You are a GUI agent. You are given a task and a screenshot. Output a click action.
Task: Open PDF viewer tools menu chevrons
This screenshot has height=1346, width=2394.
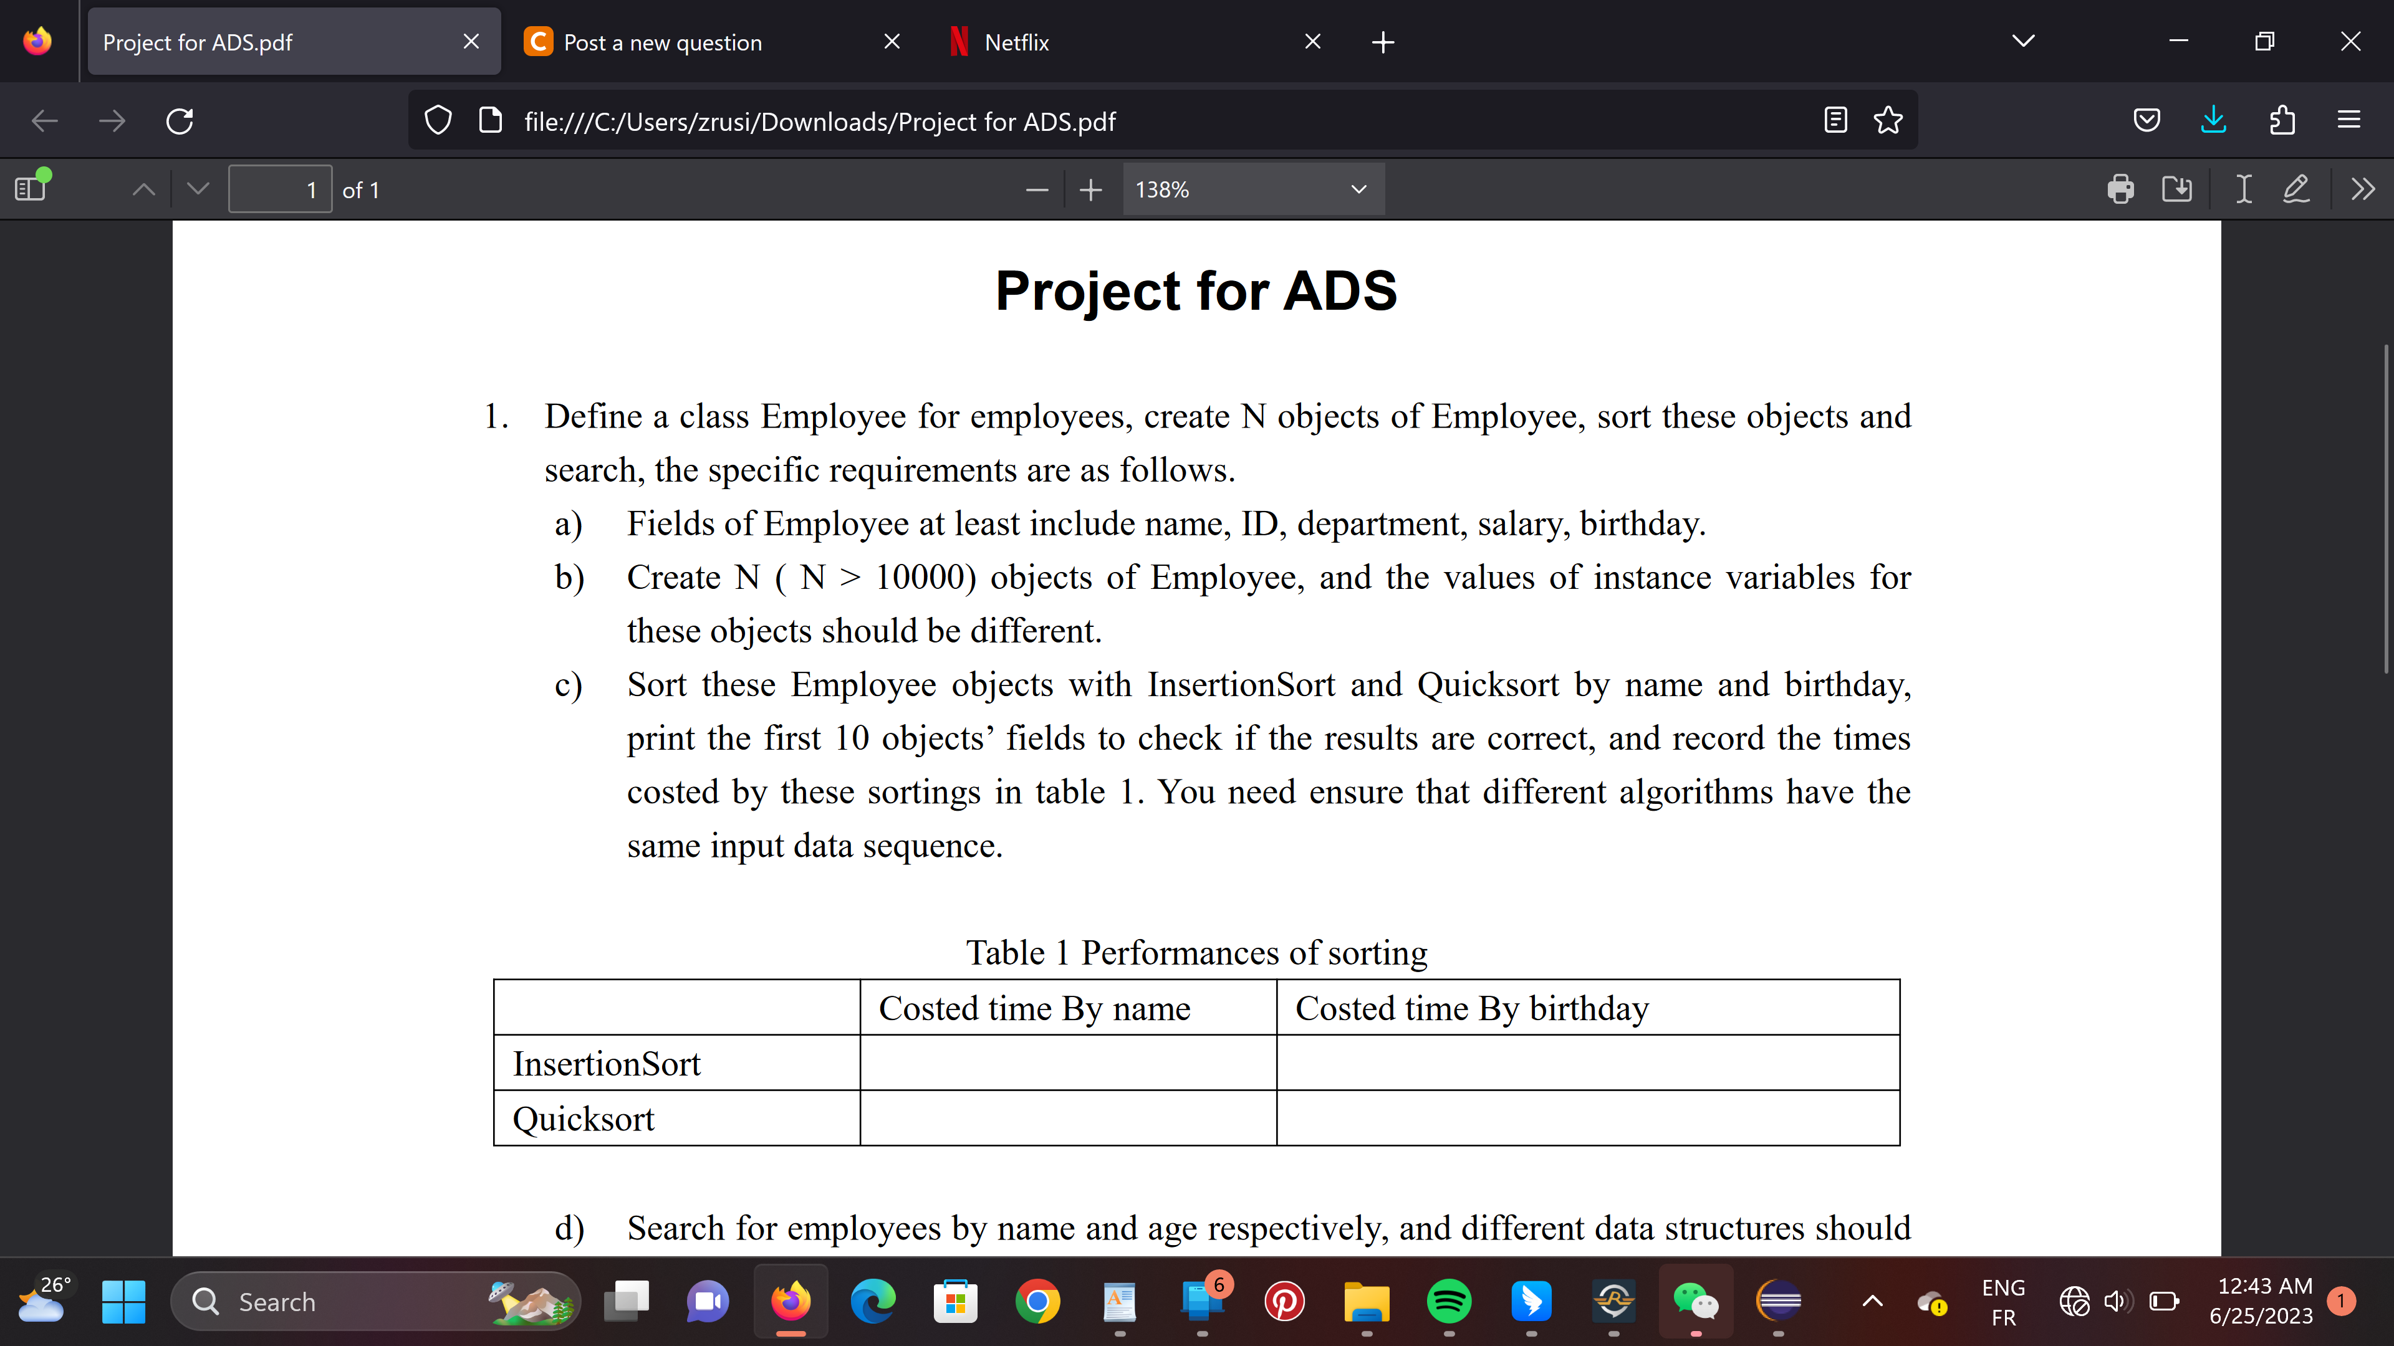pyautogui.click(x=2362, y=189)
